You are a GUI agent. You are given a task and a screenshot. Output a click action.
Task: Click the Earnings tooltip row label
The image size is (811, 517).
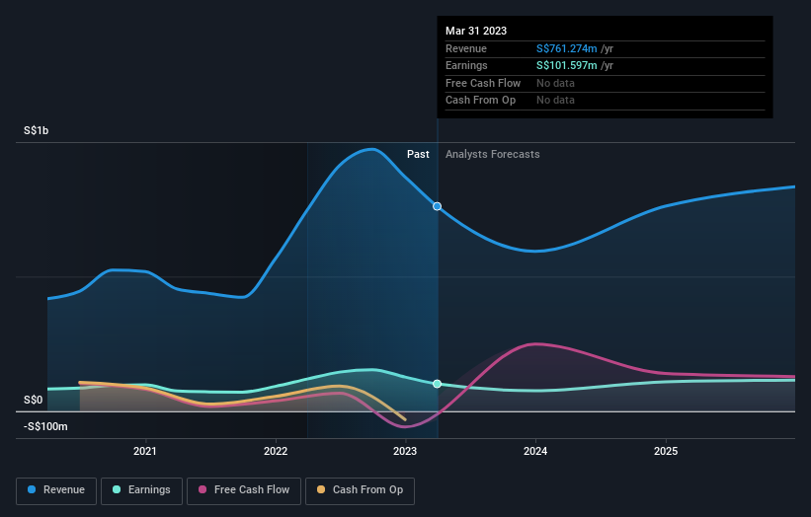[x=466, y=65]
